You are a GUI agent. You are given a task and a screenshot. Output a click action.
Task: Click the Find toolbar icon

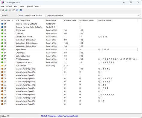[x=17, y=10]
